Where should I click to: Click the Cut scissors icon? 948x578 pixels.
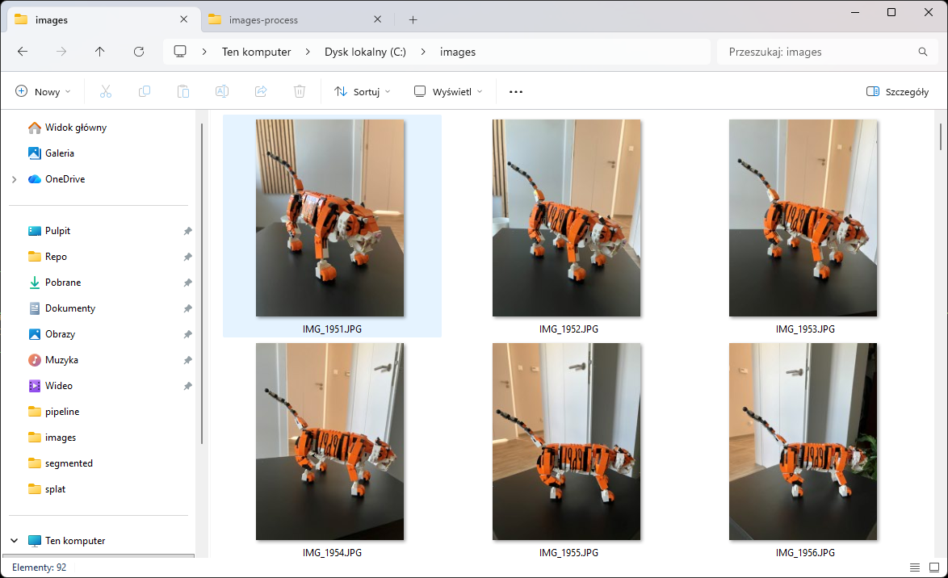point(105,91)
